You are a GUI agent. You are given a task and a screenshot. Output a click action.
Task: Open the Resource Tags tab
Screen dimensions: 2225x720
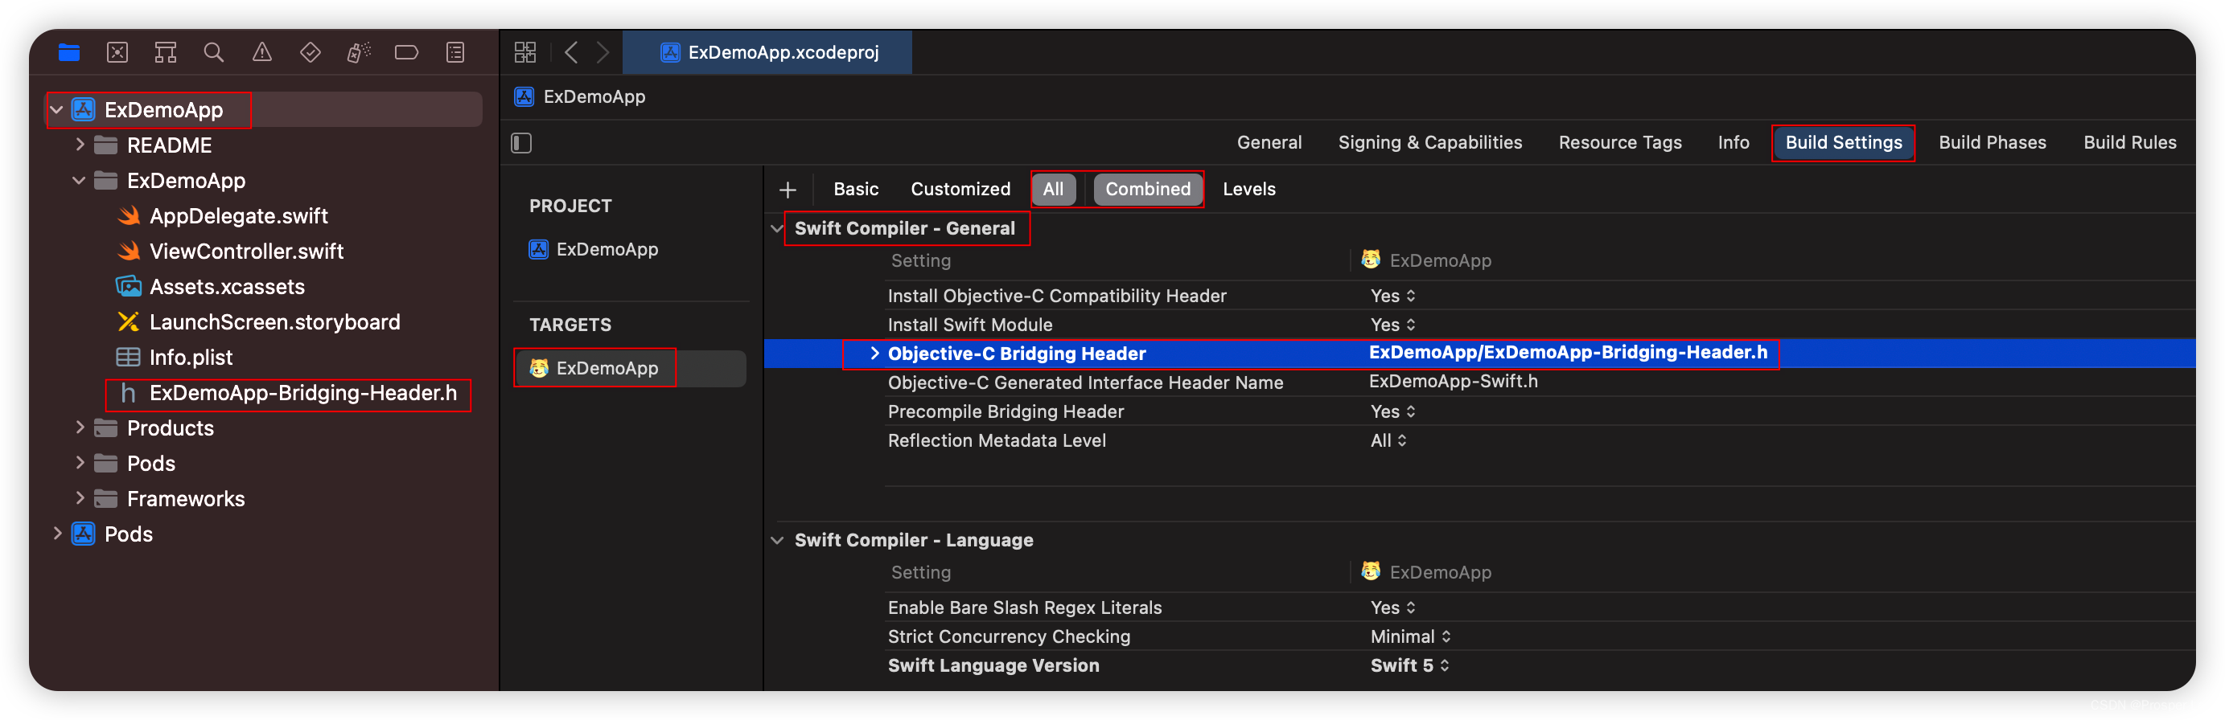1619,142
